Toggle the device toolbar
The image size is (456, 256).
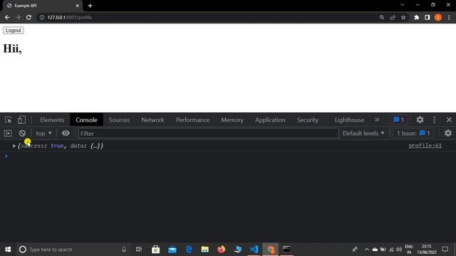[x=21, y=120]
